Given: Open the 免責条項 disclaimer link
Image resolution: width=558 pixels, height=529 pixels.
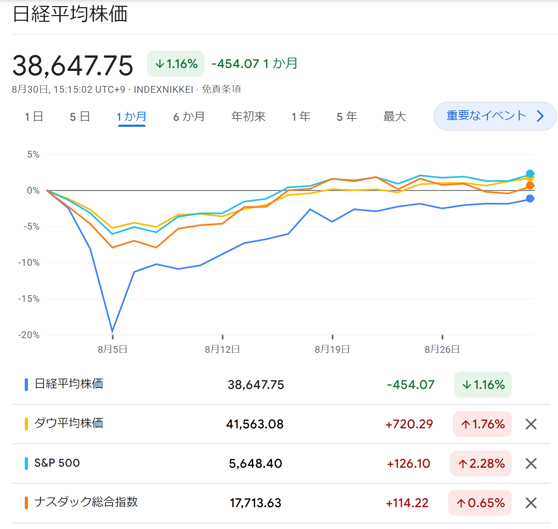Looking at the screenshot, I should [221, 89].
